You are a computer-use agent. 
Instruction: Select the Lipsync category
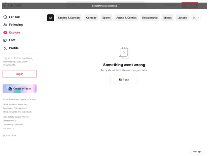pyautogui.click(x=182, y=18)
